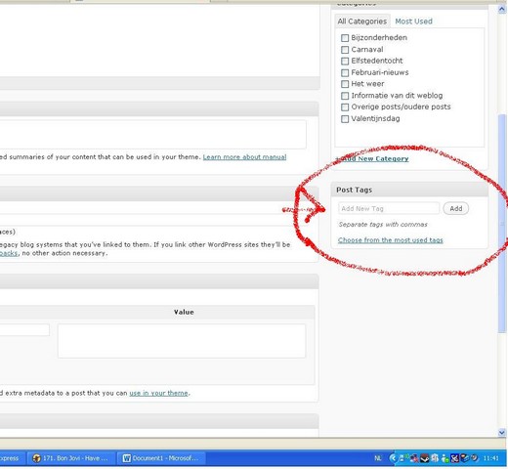Image resolution: width=508 pixels, height=469 pixels.
Task: Switch to Bon Jovi taskbar window
Action: coord(70,458)
